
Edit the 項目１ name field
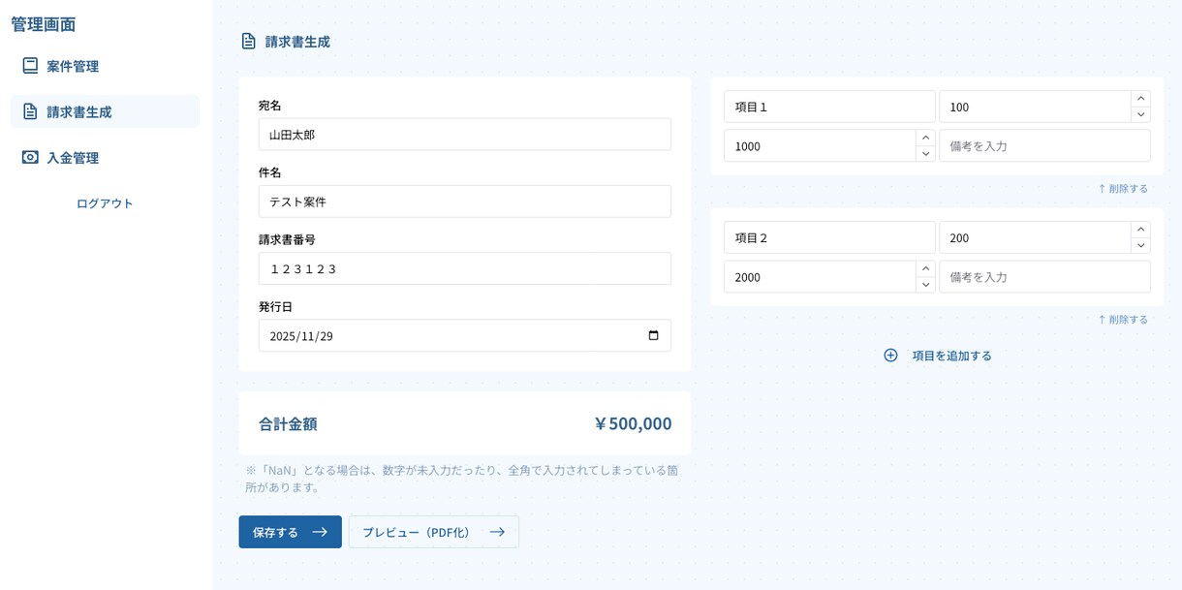(x=829, y=107)
